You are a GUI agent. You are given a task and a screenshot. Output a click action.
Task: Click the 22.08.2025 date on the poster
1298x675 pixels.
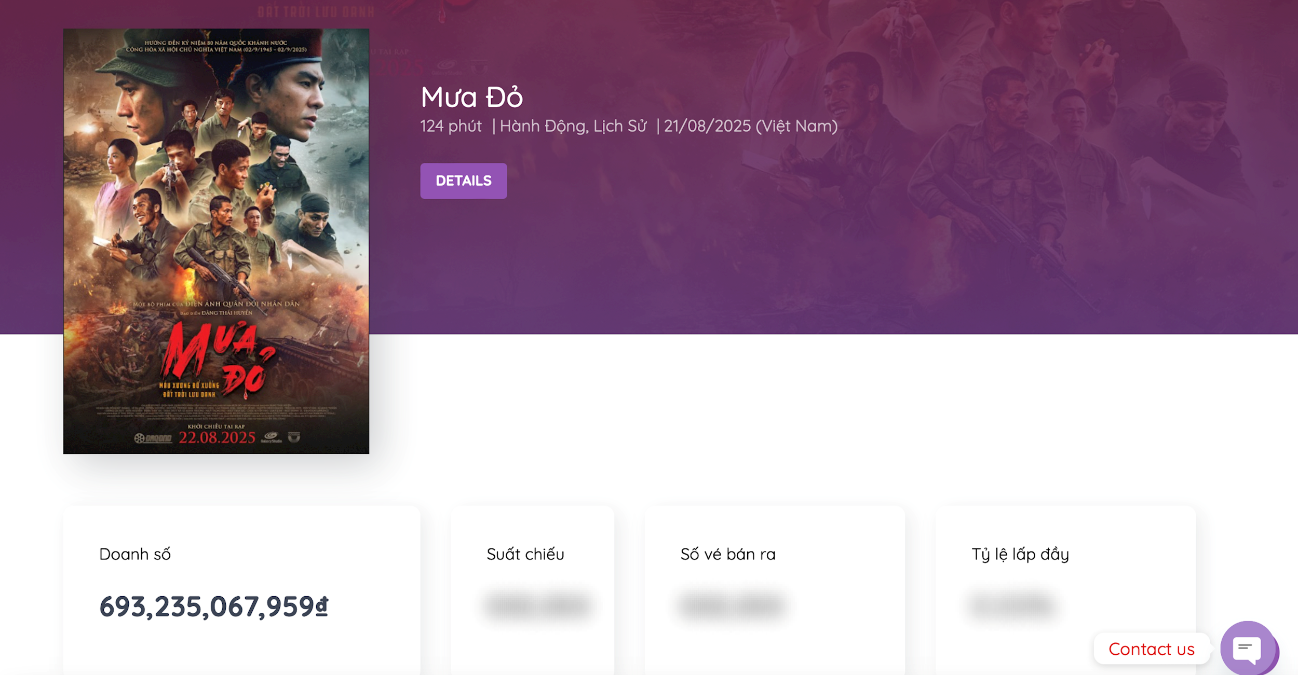pyautogui.click(x=217, y=438)
